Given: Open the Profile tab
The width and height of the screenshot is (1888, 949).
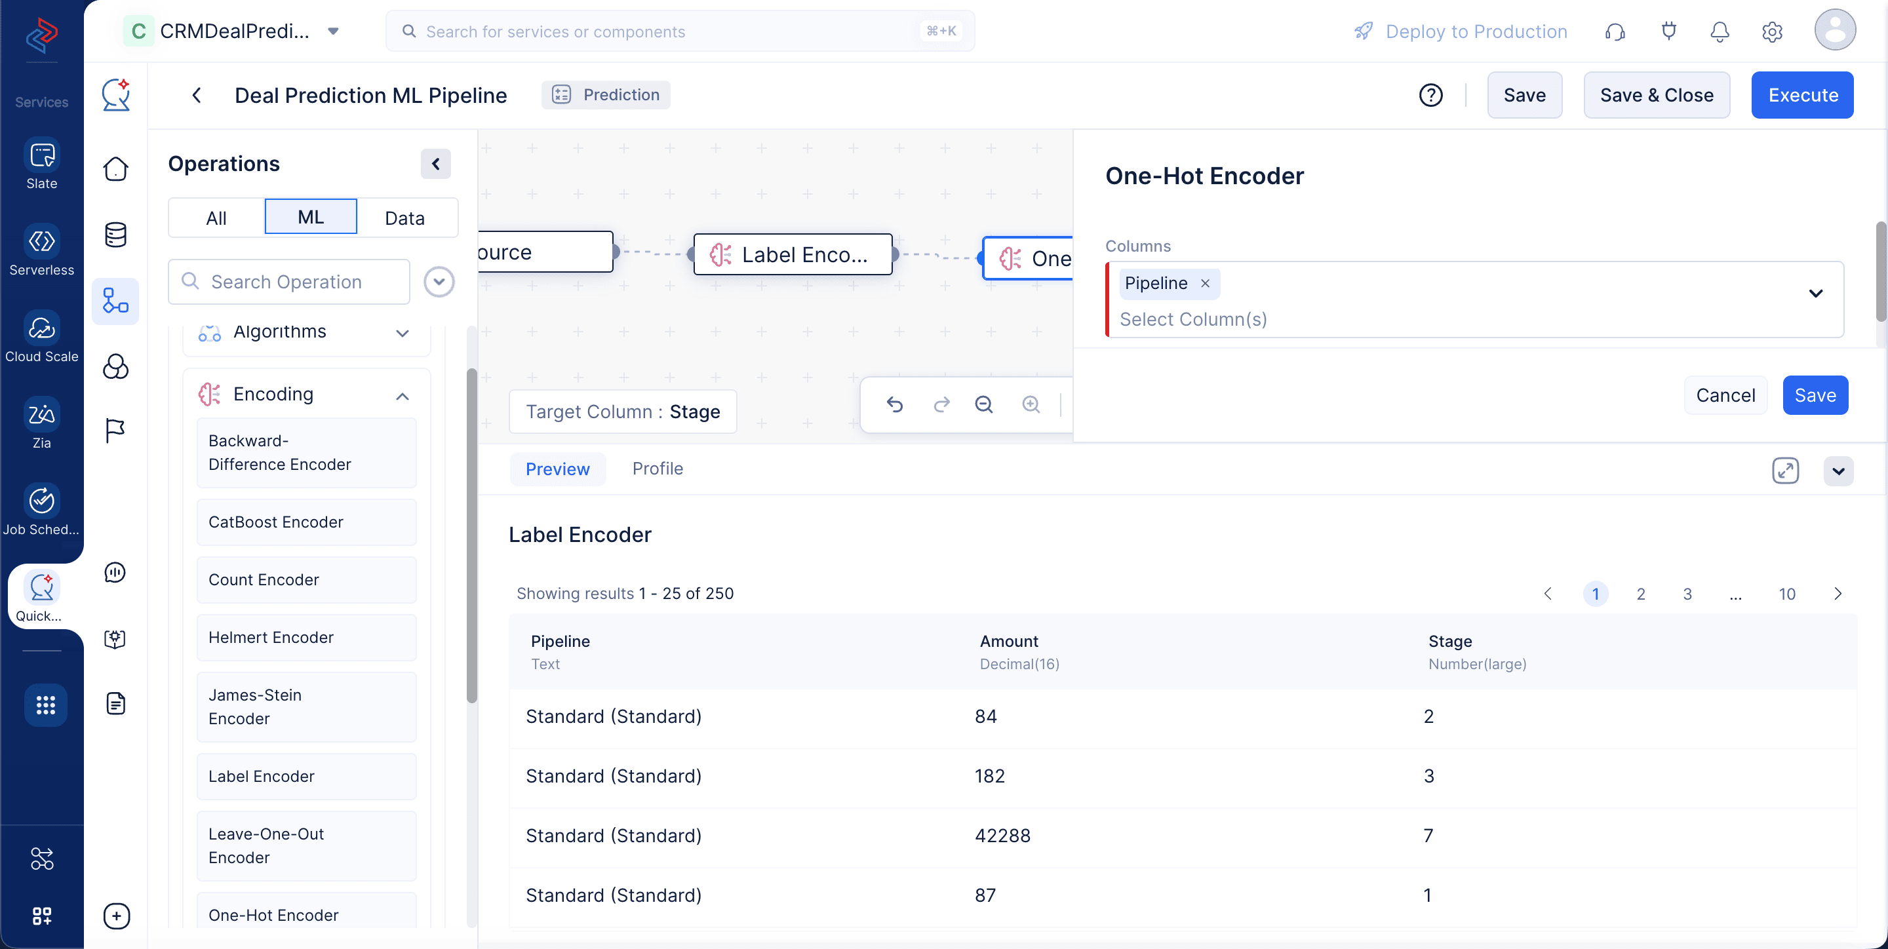Looking at the screenshot, I should [658, 469].
